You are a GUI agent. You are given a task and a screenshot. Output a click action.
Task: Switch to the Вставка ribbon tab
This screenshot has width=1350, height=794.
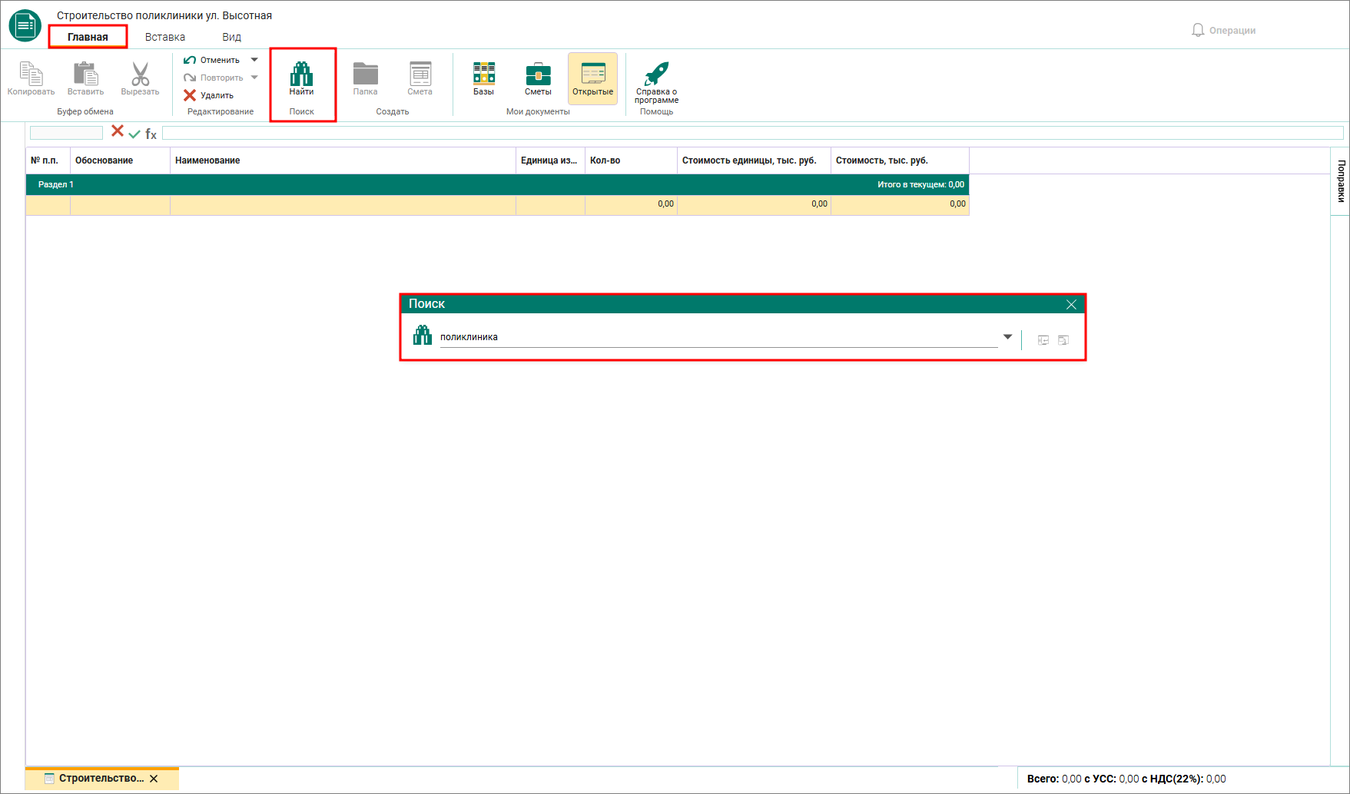tap(165, 37)
